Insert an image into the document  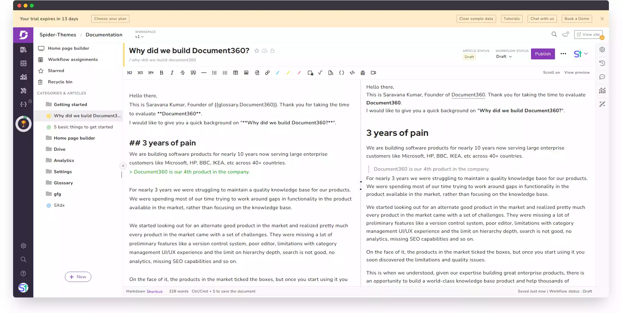pyautogui.click(x=246, y=73)
